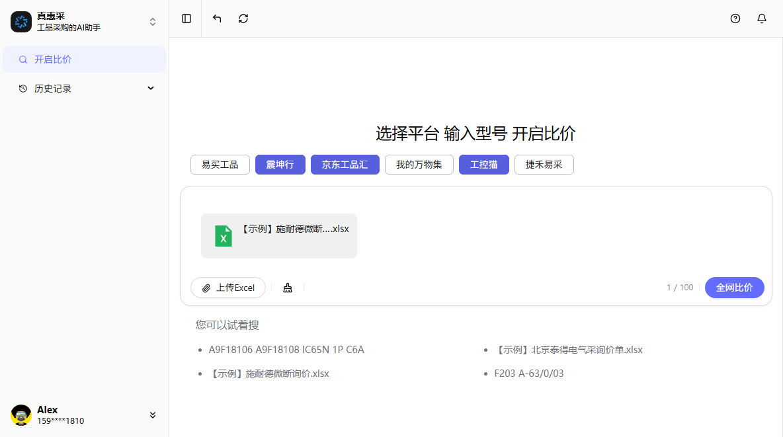
Task: Click the brush clear icon beside 上传Excel
Action: [x=287, y=288]
